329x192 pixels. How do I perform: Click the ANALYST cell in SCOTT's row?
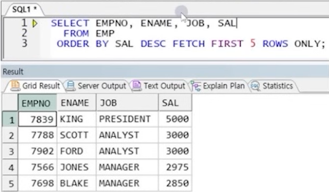(127, 135)
